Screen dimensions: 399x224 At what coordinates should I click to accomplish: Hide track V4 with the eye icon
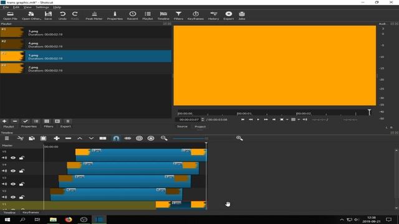pyautogui.click(x=13, y=171)
